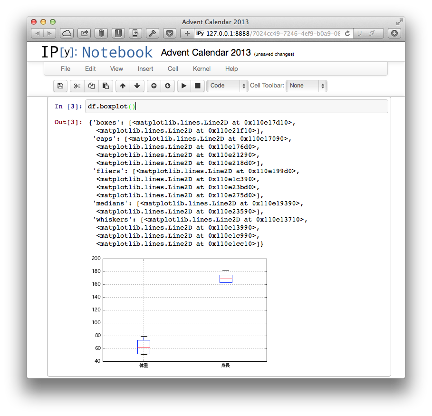Reload the page with the refresh arrow
This screenshot has width=432, height=416.
coord(347,33)
